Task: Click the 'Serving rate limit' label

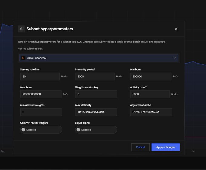Action: (30, 70)
